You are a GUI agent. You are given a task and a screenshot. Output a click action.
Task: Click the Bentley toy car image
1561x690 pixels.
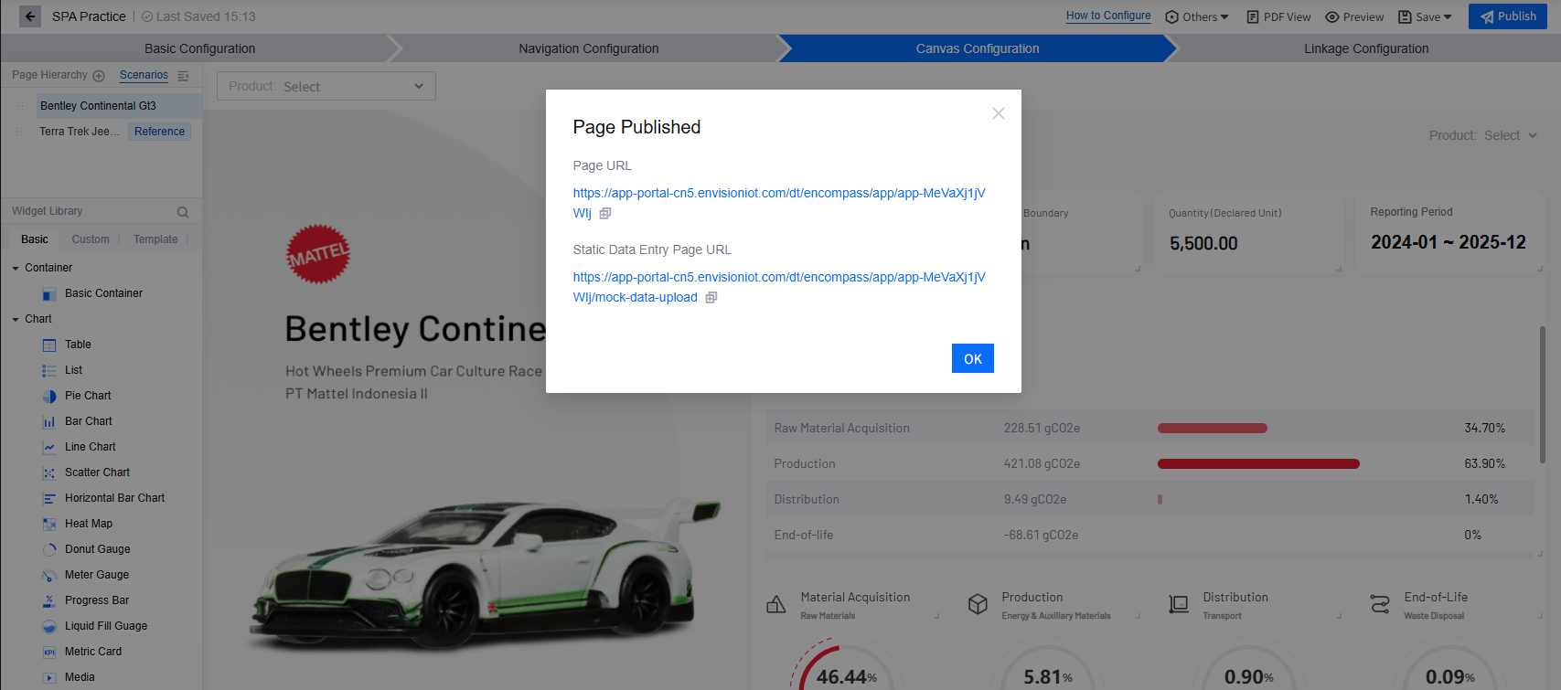(485, 577)
